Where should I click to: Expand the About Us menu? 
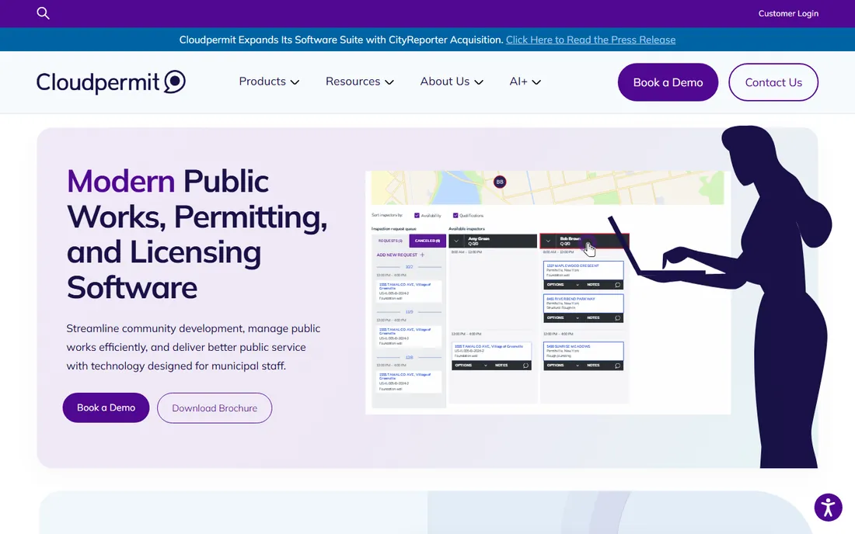452,81
